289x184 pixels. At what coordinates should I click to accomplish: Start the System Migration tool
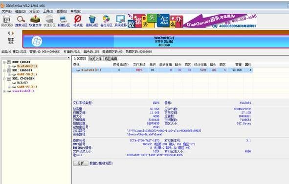pyautogui.click(x=120, y=21)
